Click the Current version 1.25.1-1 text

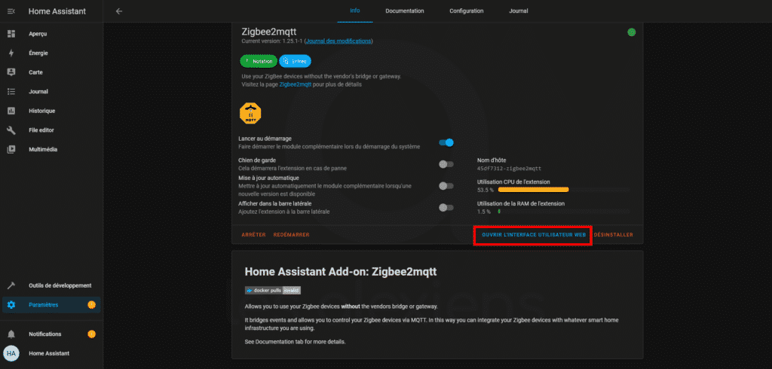tap(272, 41)
